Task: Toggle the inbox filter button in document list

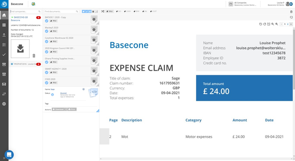Action: tap(90, 11)
